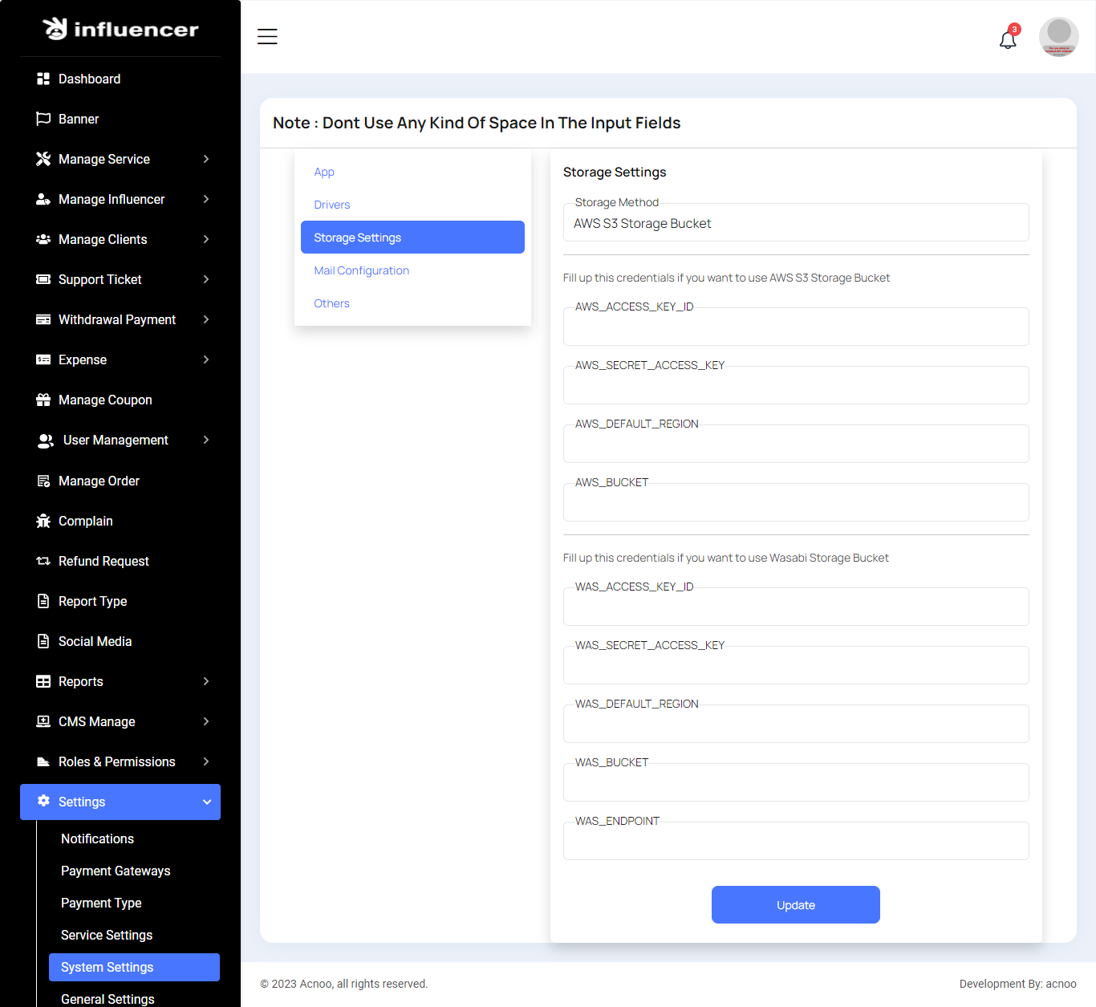Focus the AWS_ACCESS_KEY_ID input field
Image resolution: width=1096 pixels, height=1007 pixels.
tap(795, 327)
